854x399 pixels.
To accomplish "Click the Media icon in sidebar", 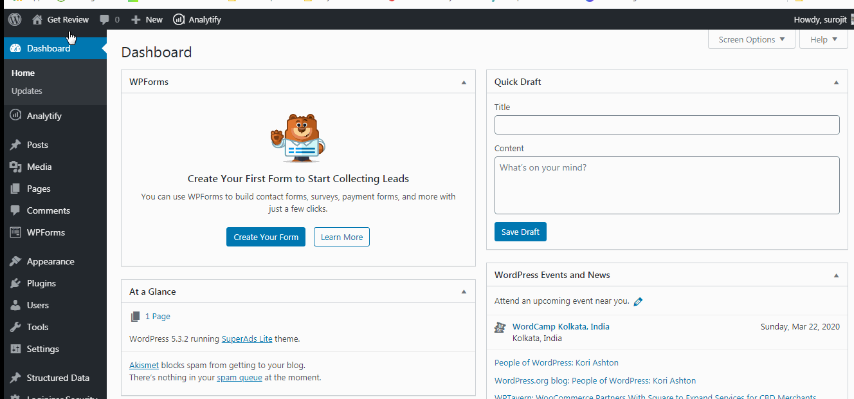I will [15, 167].
